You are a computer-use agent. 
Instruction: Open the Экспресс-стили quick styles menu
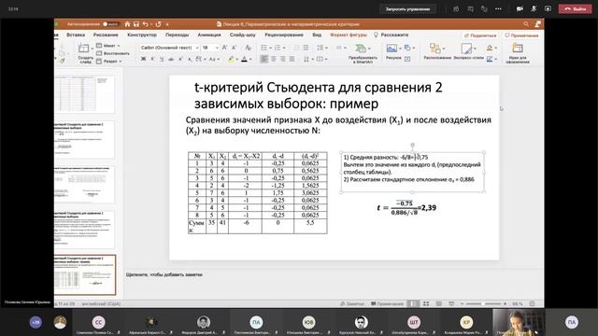[468, 51]
